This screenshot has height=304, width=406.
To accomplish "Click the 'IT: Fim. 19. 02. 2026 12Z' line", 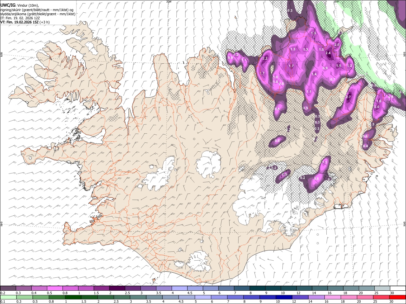I will click(x=20, y=18).
